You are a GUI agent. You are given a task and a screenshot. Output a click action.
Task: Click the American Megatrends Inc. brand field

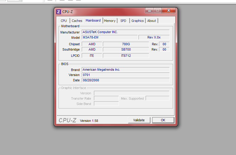point(126,70)
